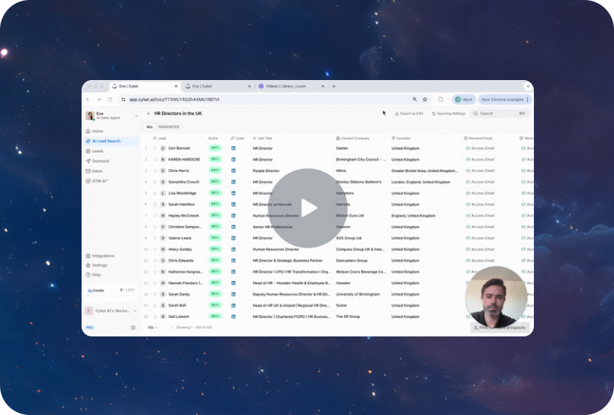Favourite Samantha Crouch with the star
Screen dimensions: 614x415
coord(155,182)
